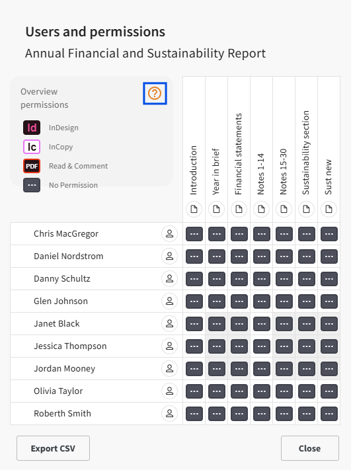Viewport: 351px width, 470px height.
Task: Click the user icon beside Janet Black
Action: click(x=170, y=324)
